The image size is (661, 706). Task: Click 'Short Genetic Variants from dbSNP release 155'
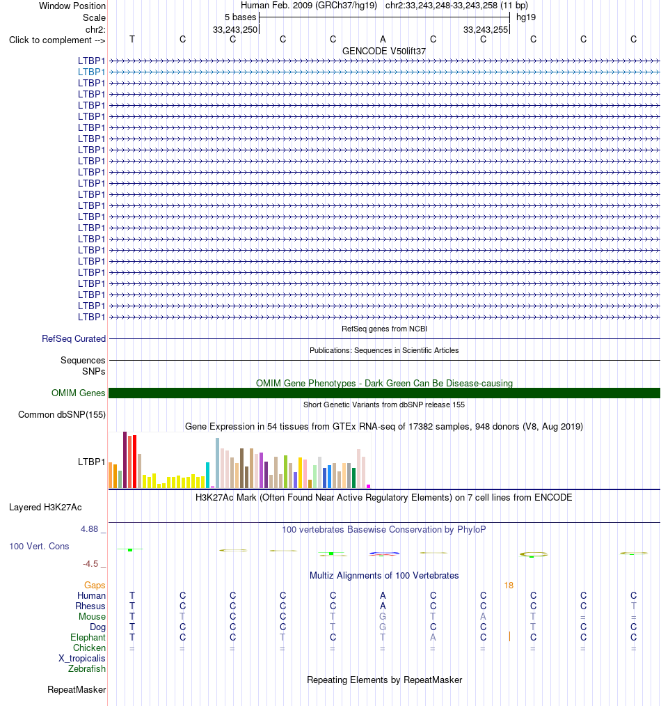(384, 405)
